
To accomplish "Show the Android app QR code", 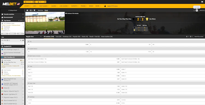I will pyautogui.click(x=34, y=2).
